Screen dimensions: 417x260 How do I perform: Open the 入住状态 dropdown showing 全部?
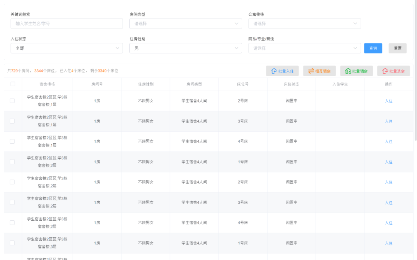click(67, 48)
